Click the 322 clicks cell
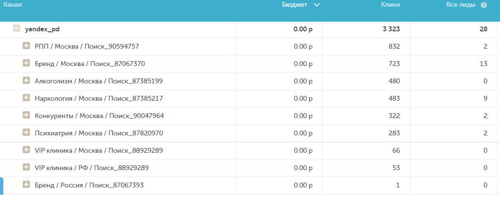 click(x=394, y=116)
